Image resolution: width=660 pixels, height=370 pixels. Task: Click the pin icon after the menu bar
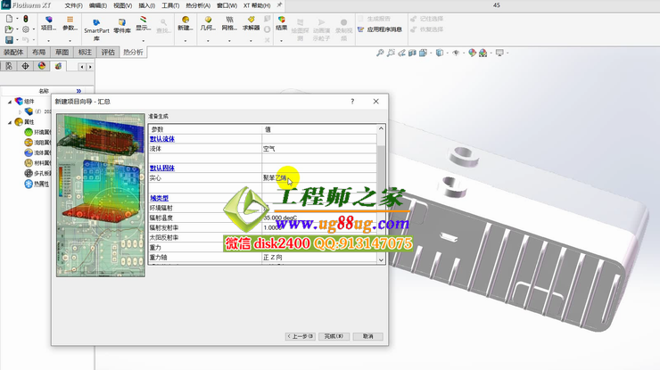(279, 5)
